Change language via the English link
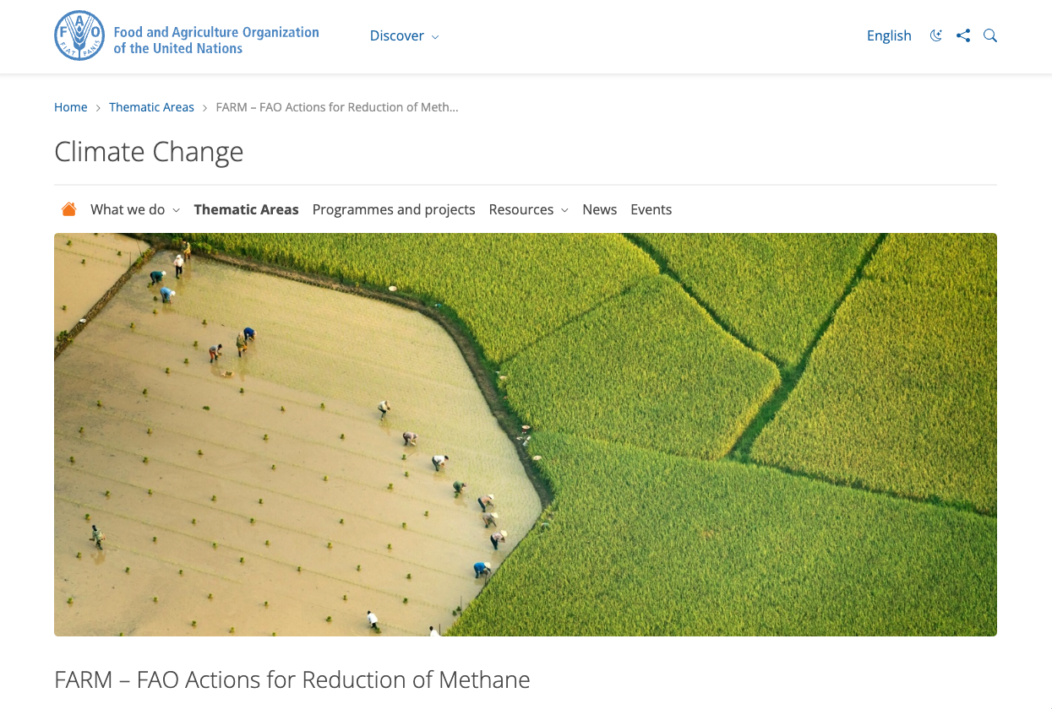Image resolution: width=1052 pixels, height=709 pixels. [889, 35]
